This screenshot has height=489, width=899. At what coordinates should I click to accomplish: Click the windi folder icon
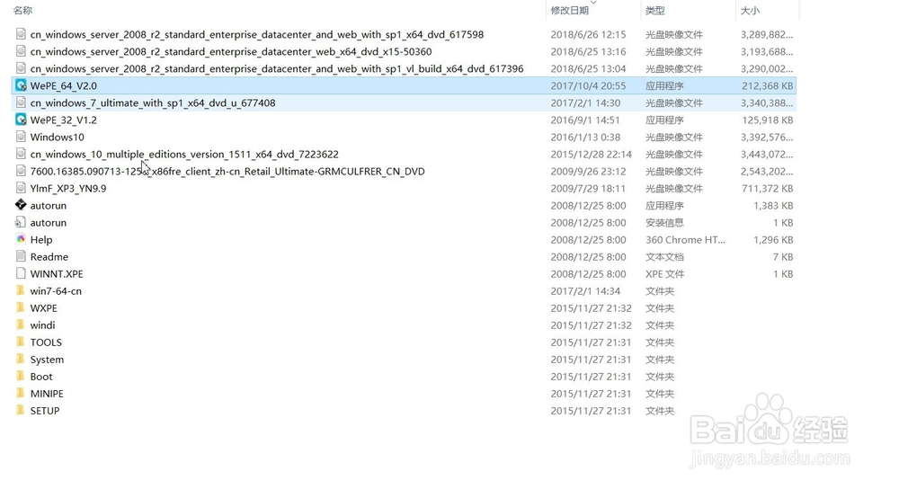[x=21, y=325]
